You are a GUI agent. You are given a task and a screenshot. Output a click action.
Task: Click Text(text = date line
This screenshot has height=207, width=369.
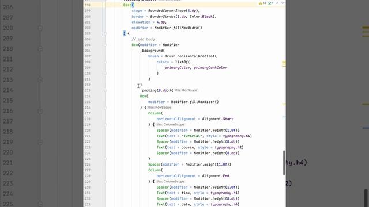173,204
